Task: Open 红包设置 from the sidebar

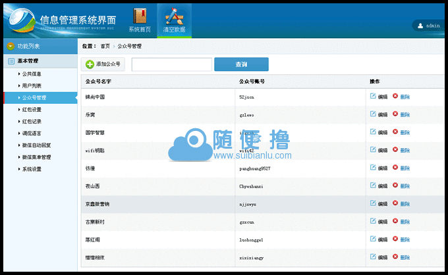Action: [32, 110]
